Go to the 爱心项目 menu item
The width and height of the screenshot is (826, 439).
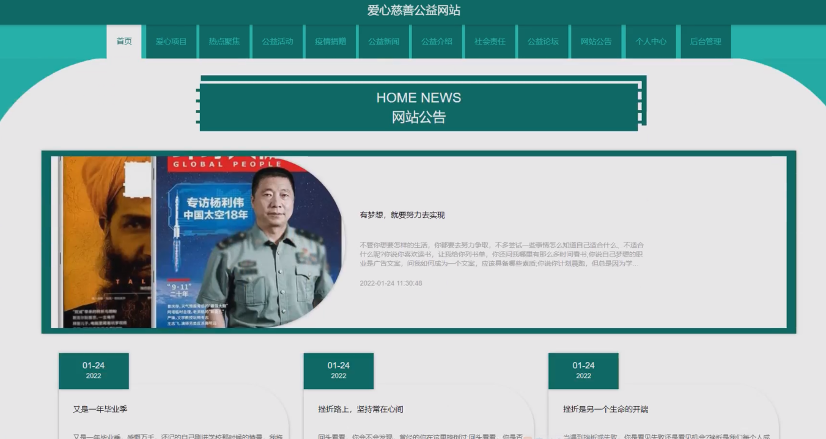click(171, 42)
